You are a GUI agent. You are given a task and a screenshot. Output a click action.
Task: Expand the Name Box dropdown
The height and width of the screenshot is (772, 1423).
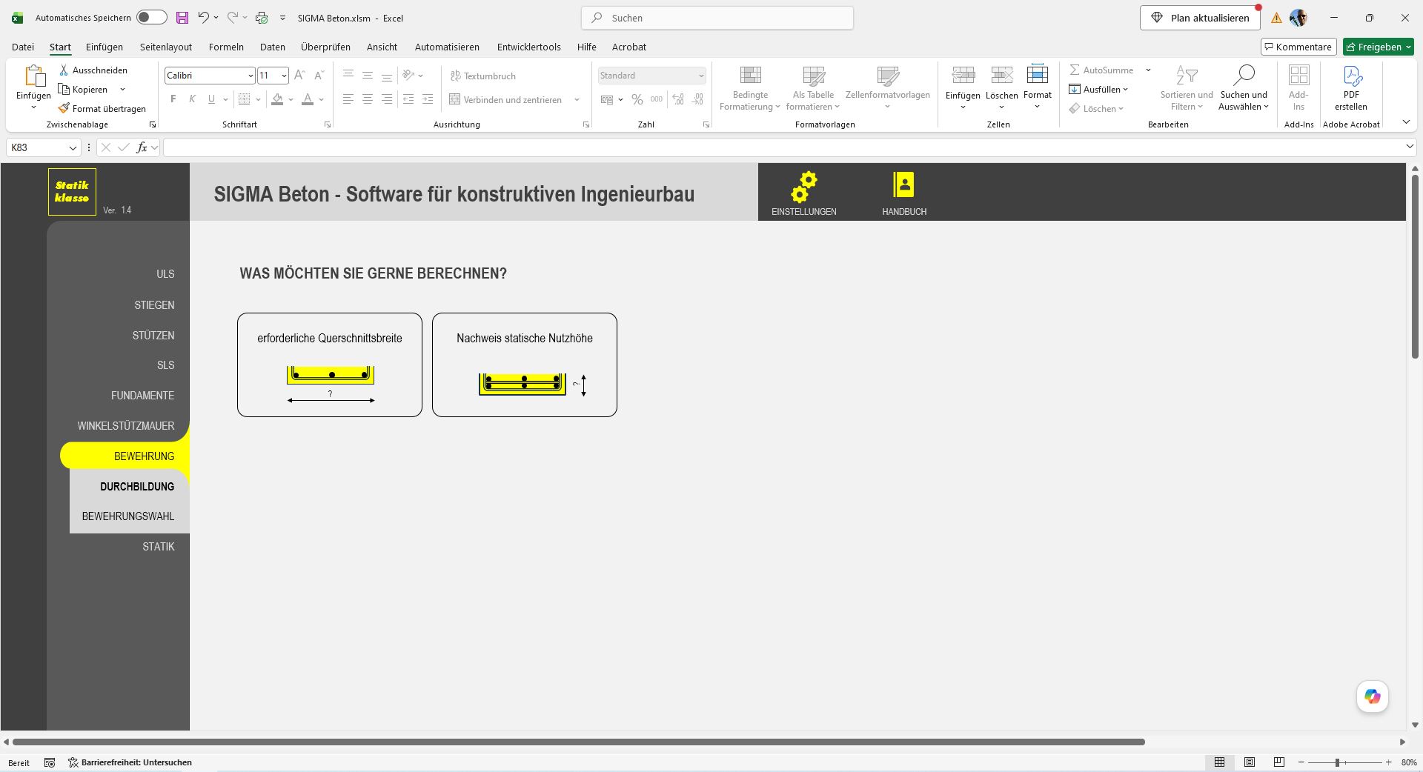coord(73,148)
